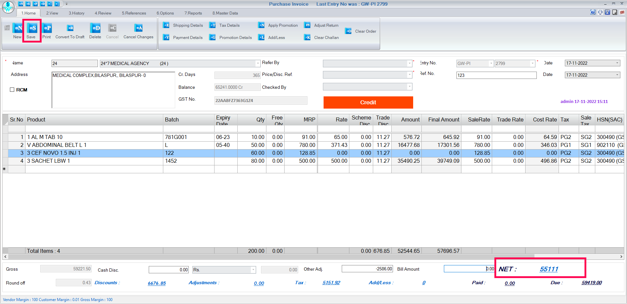Click the red EXIT icon
Screen dimensions: 627x304
tap(622, 12)
